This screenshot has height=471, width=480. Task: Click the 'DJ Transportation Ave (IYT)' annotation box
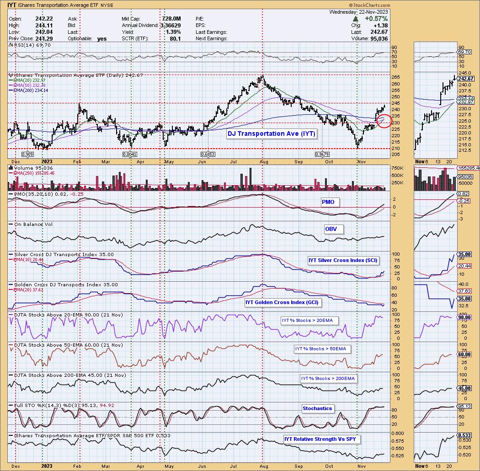click(x=271, y=134)
